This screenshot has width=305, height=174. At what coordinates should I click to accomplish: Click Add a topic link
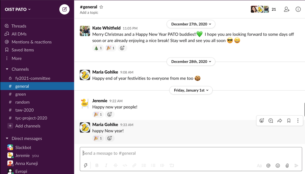tap(89, 13)
